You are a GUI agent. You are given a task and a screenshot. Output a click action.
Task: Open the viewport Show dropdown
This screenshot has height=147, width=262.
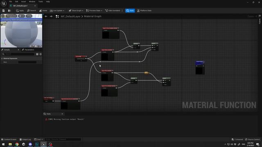(x=29, y=16)
